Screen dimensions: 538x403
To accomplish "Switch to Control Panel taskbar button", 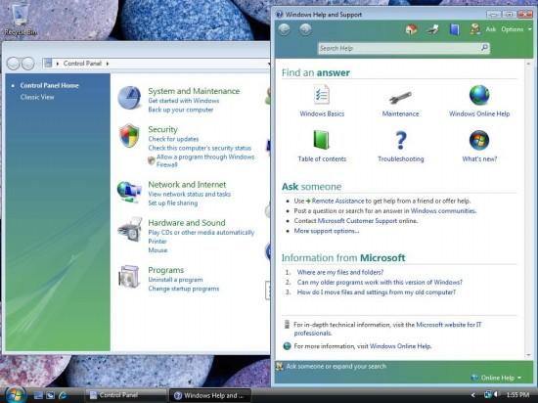I will click(126, 395).
